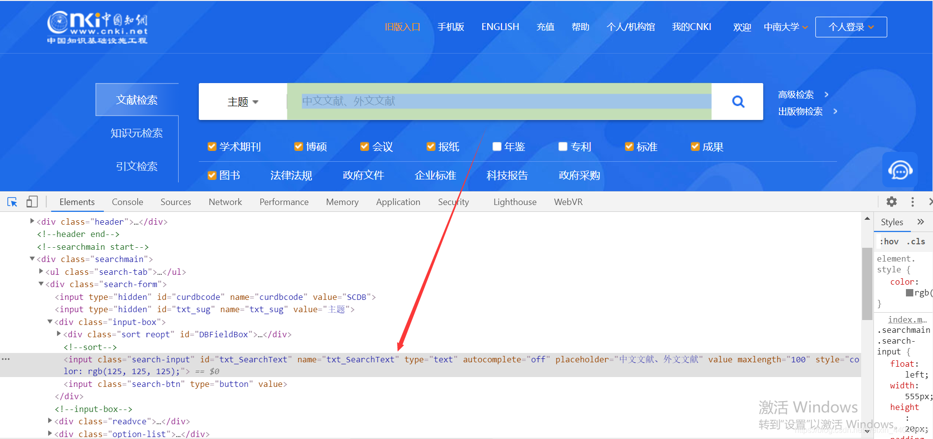The width and height of the screenshot is (933, 439).
Task: Open DevTools settings gear
Action: point(892,202)
